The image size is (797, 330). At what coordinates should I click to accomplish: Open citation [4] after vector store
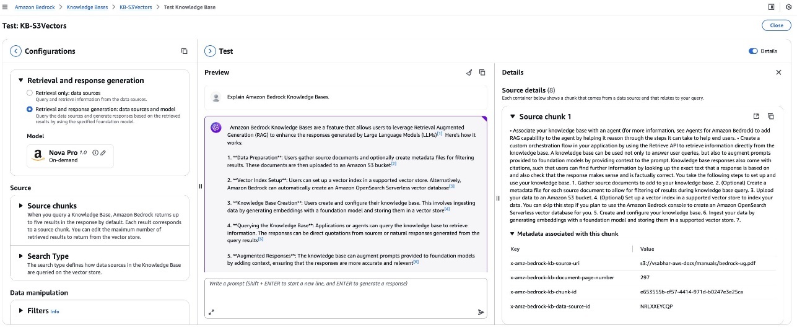[447, 210]
